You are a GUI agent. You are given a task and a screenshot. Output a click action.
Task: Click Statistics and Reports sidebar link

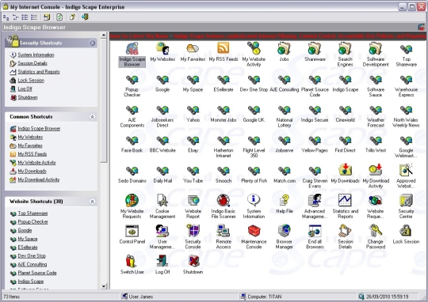click(39, 72)
